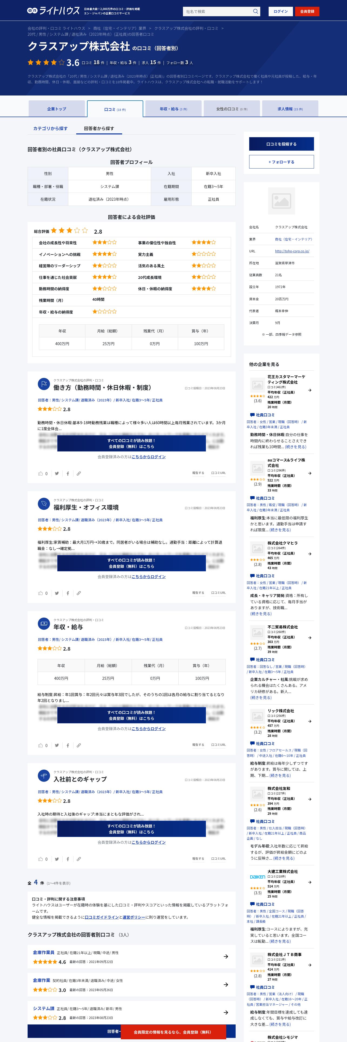Open the システム課 respondent row arrow
347x1042 pixels.
[226, 1013]
